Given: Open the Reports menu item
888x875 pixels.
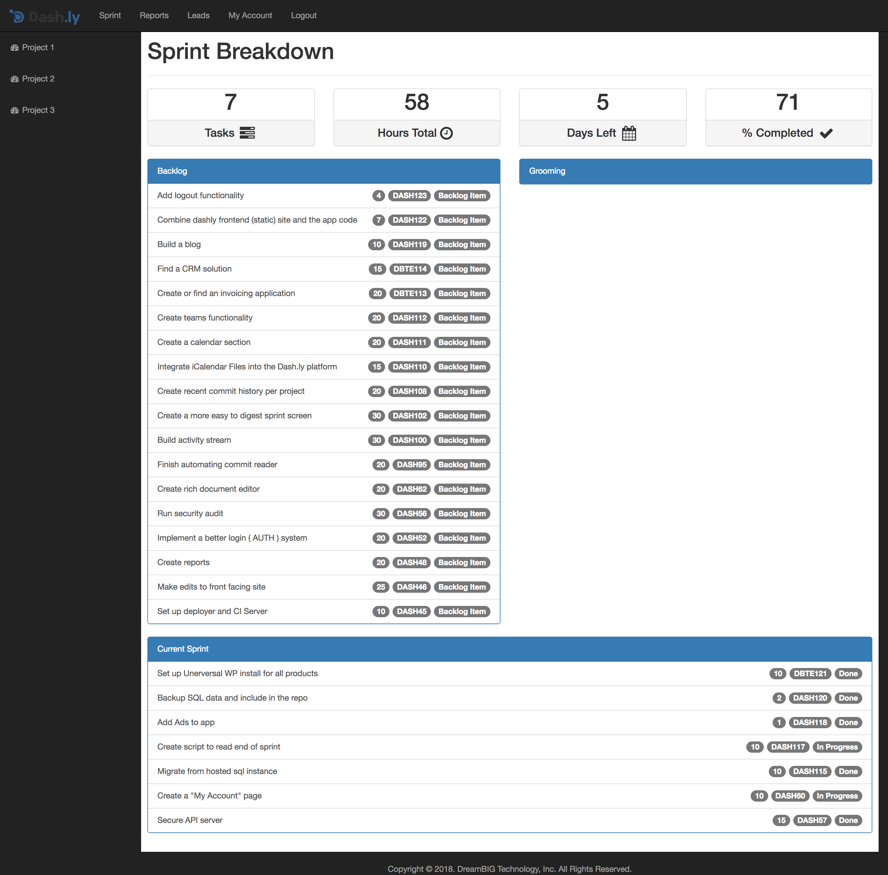Looking at the screenshot, I should (154, 16).
